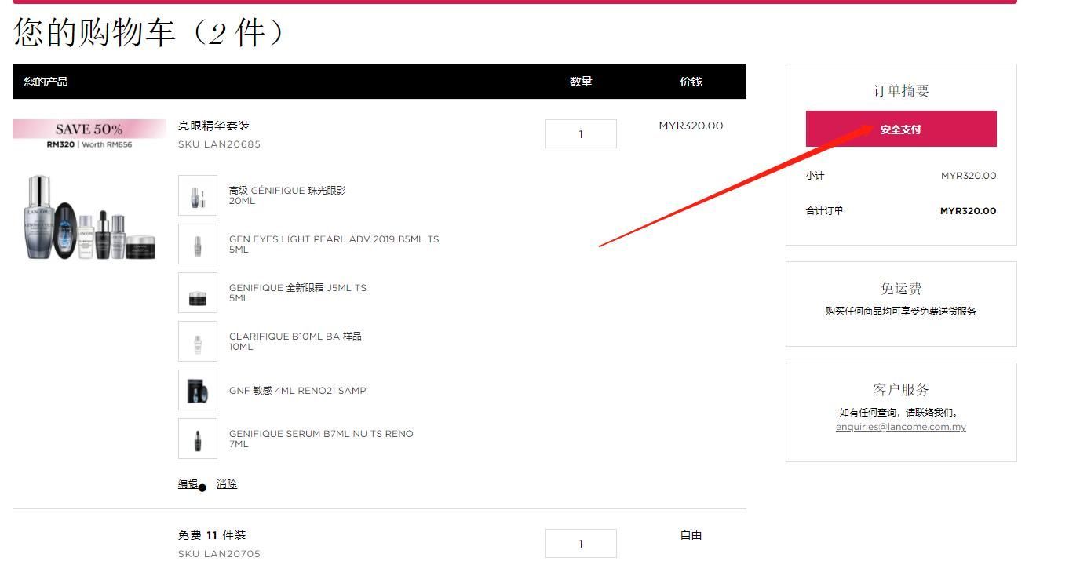Click the 免运费 heading
This screenshot has width=1069, height=572.
pyautogui.click(x=901, y=289)
